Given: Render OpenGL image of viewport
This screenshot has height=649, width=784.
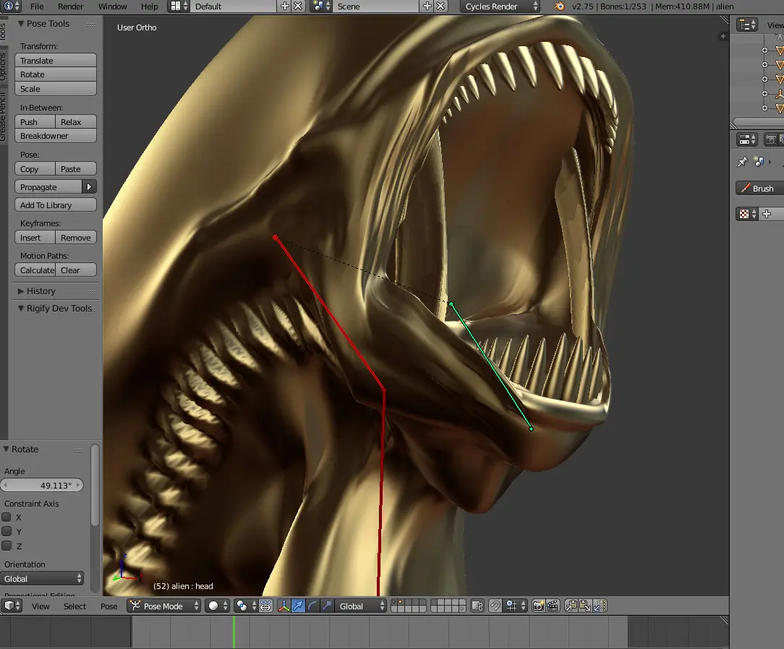Looking at the screenshot, I should tap(539, 606).
